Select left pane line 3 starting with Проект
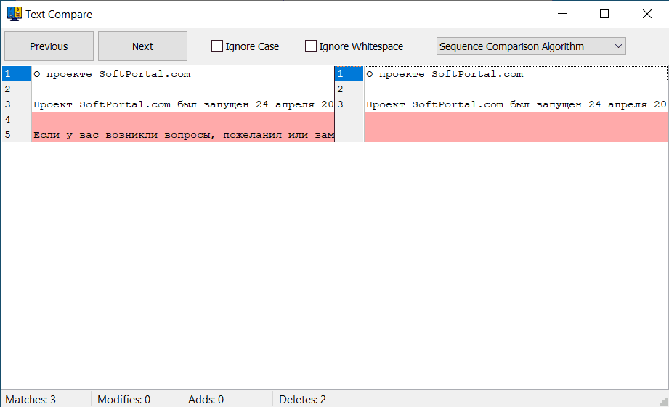The height and width of the screenshot is (407, 669). tap(182, 104)
